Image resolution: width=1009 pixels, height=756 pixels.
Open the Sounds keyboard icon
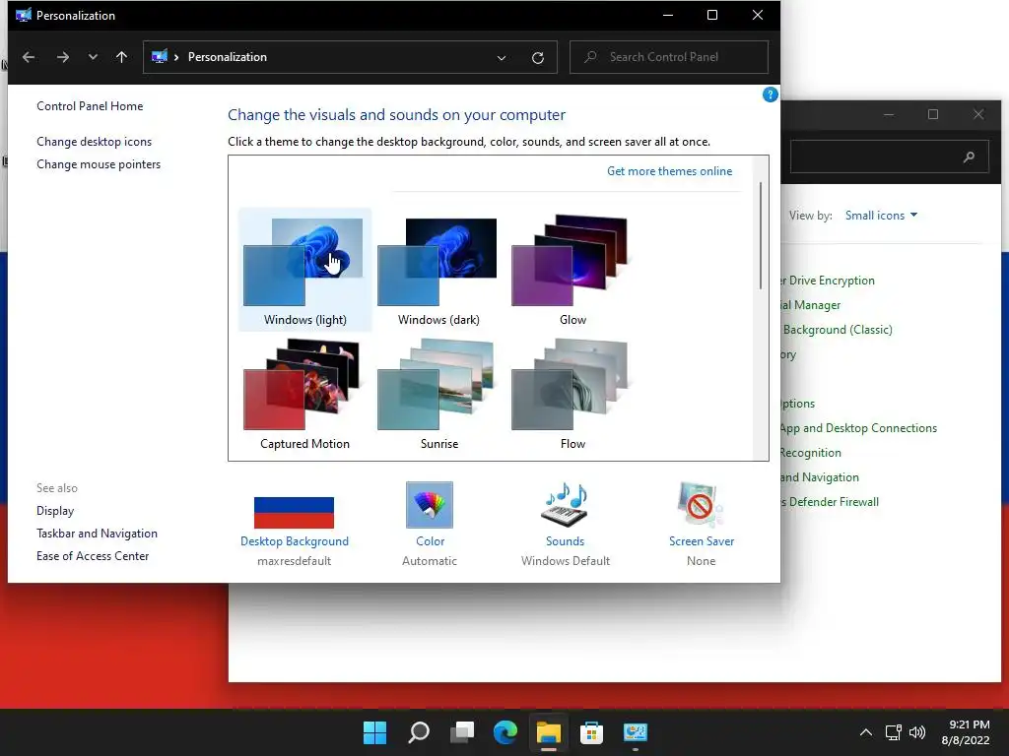(565, 505)
